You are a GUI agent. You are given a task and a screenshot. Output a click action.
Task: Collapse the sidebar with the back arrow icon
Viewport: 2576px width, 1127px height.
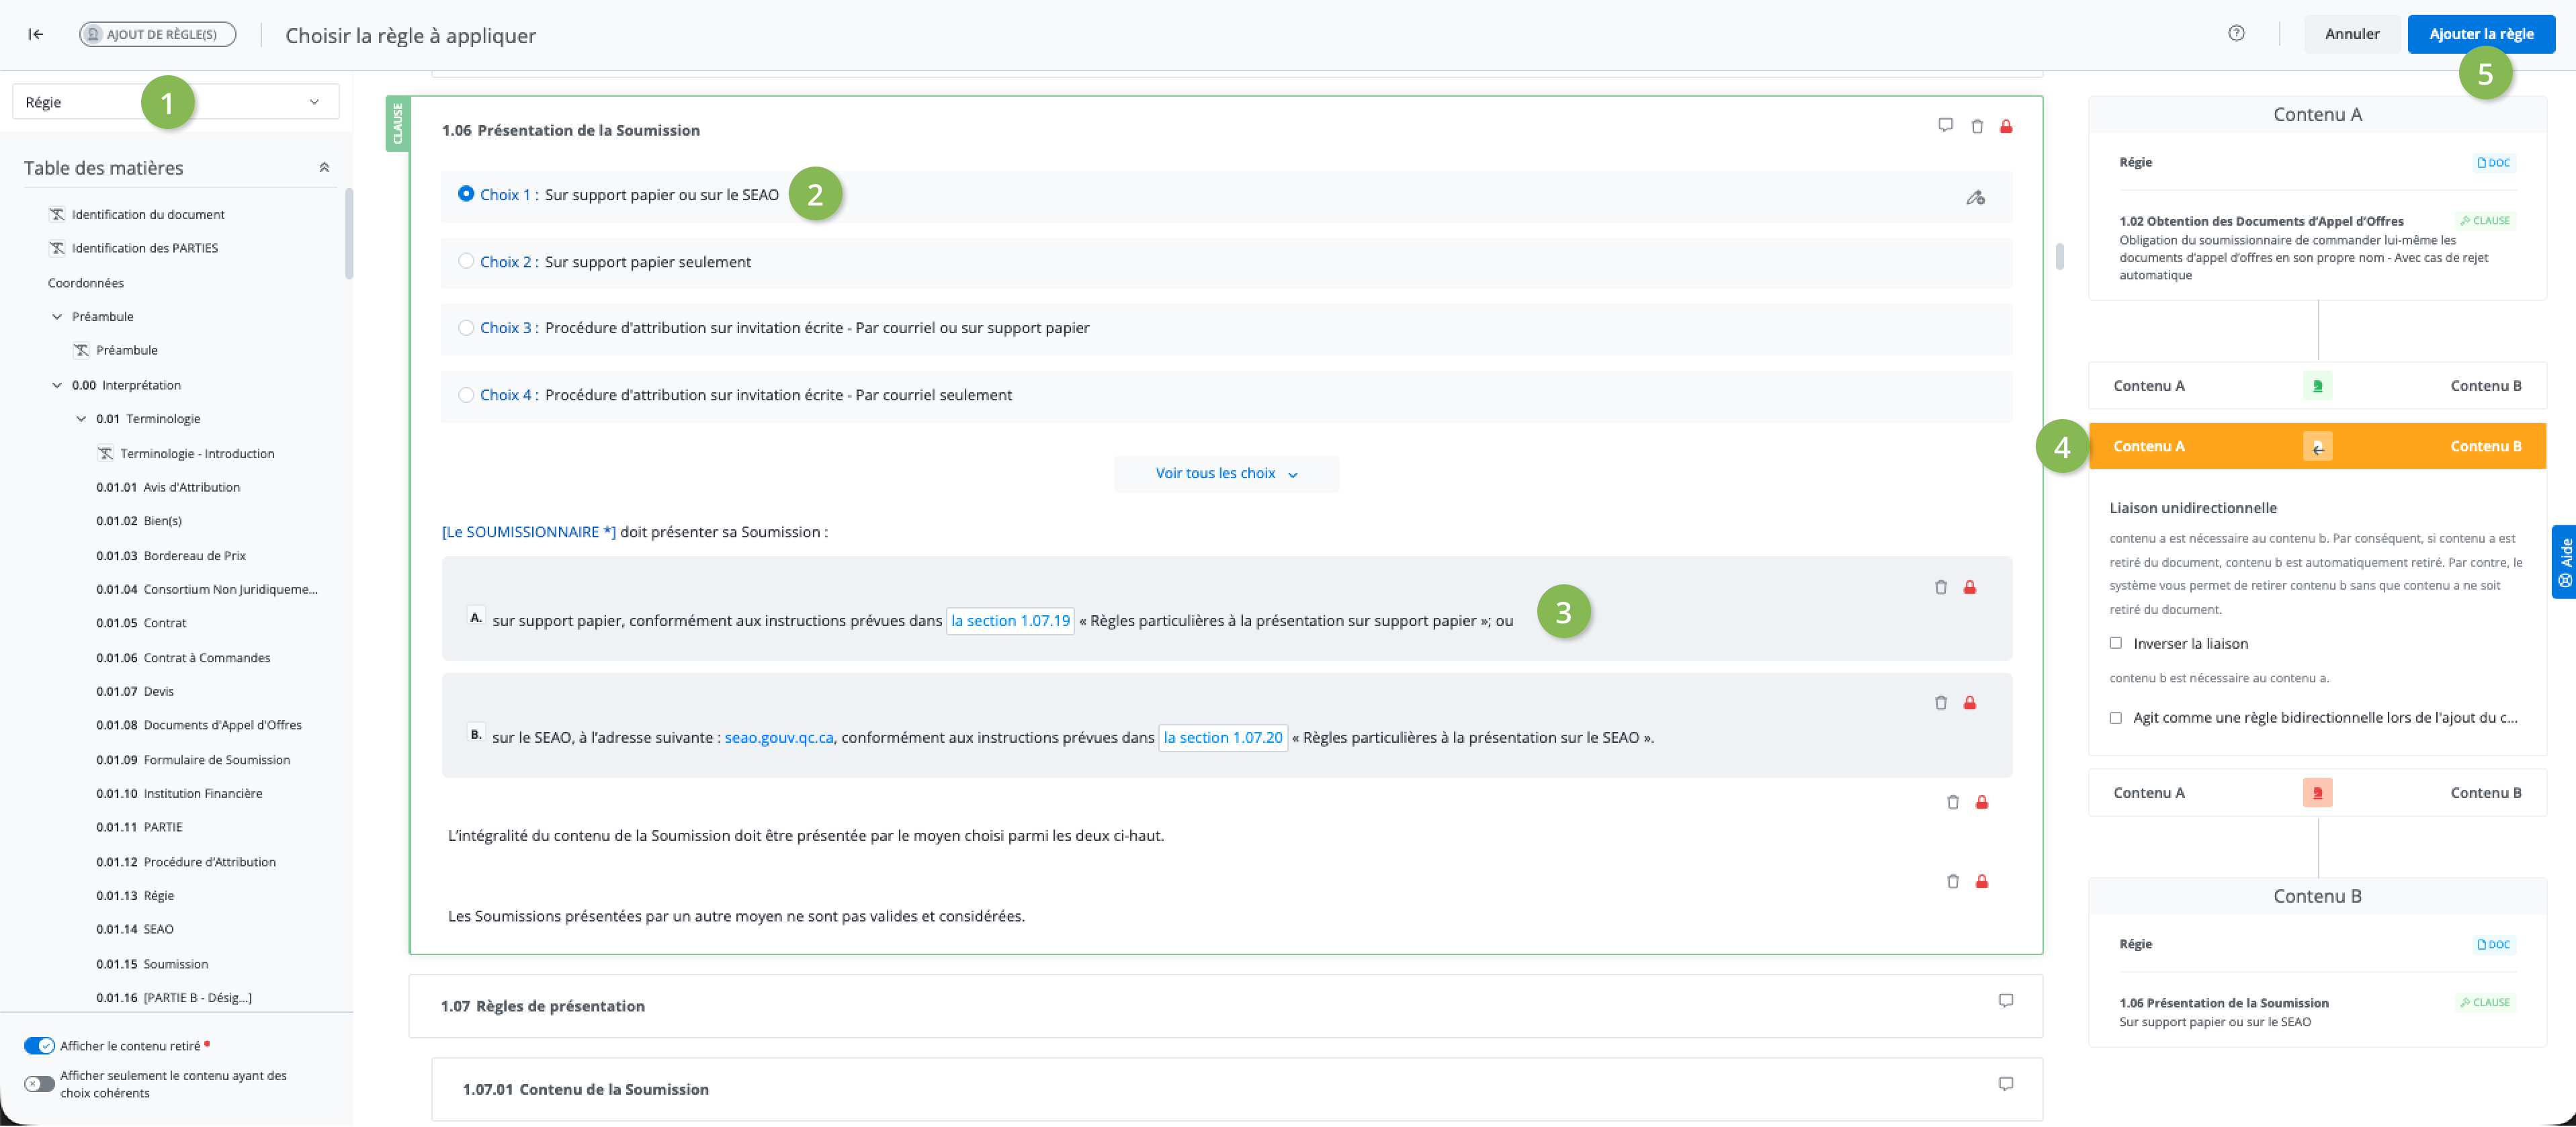(x=36, y=34)
